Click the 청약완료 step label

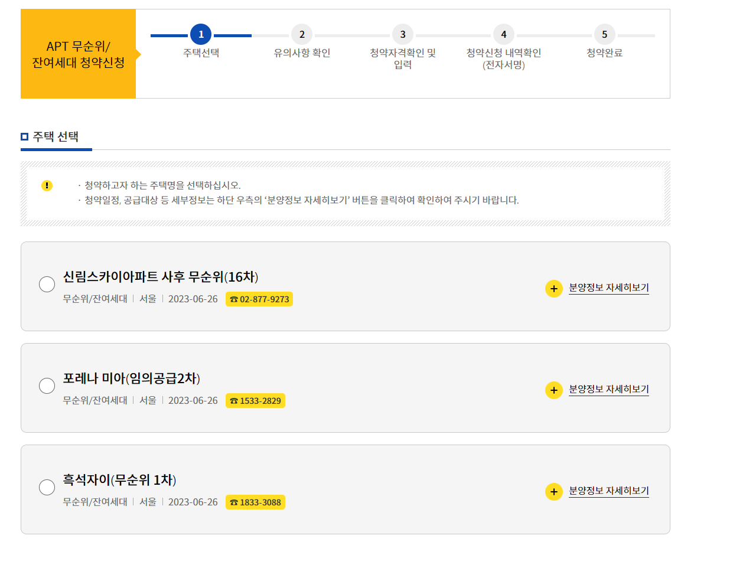[604, 53]
